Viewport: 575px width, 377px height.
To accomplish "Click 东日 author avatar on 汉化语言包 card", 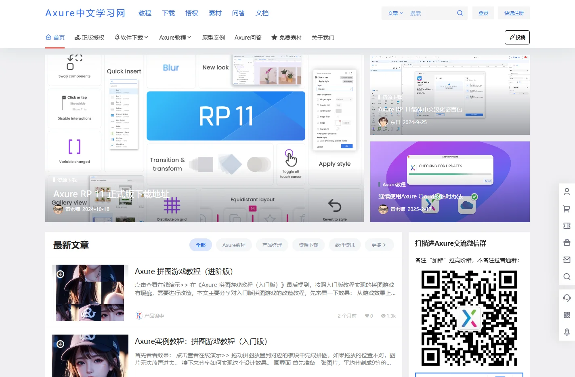I will coord(383,122).
